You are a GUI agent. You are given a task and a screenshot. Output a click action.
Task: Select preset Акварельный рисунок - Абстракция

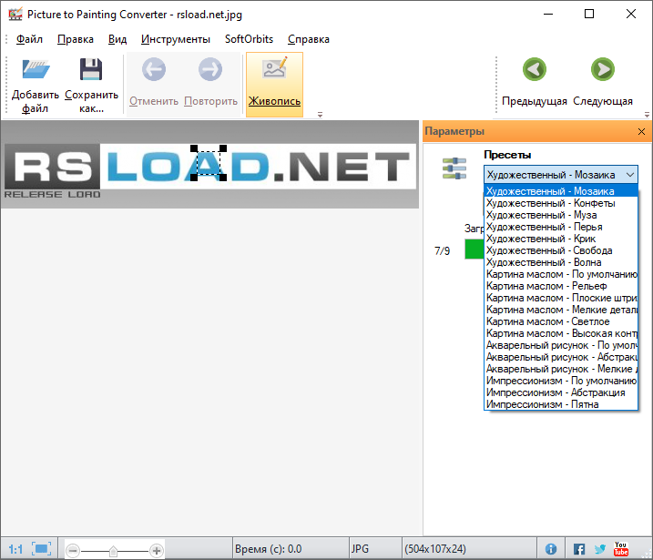pos(561,357)
